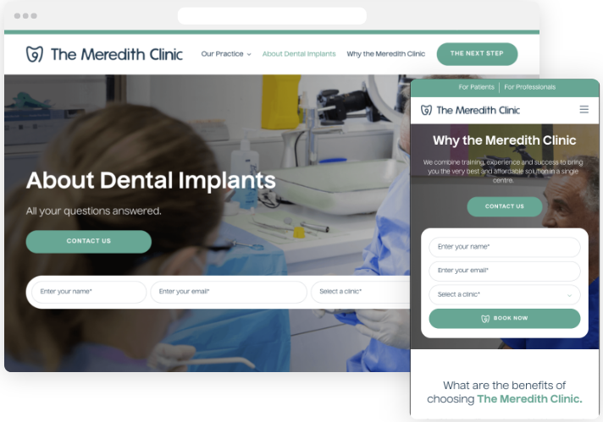Click the mobile CONTACT US button
The image size is (603, 422).
(505, 206)
